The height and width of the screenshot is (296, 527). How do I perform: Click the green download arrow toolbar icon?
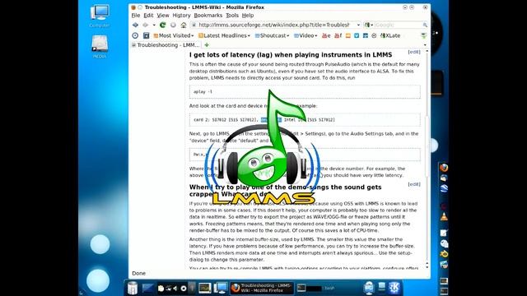[424, 35]
